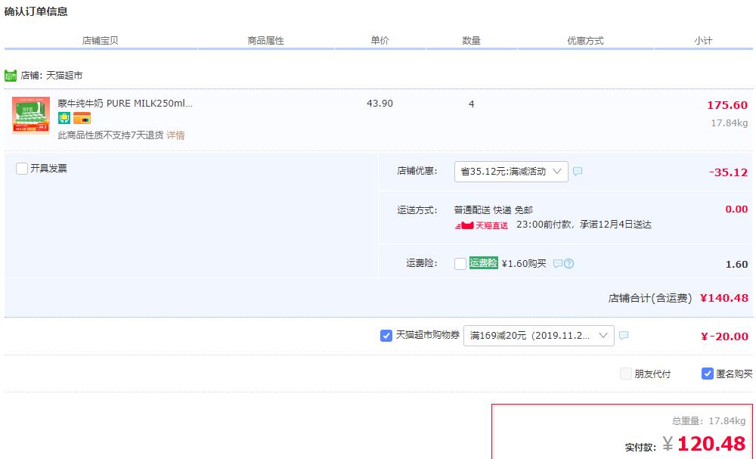Click the 总重量: 17.84kg text
756x459 pixels.
709,421
